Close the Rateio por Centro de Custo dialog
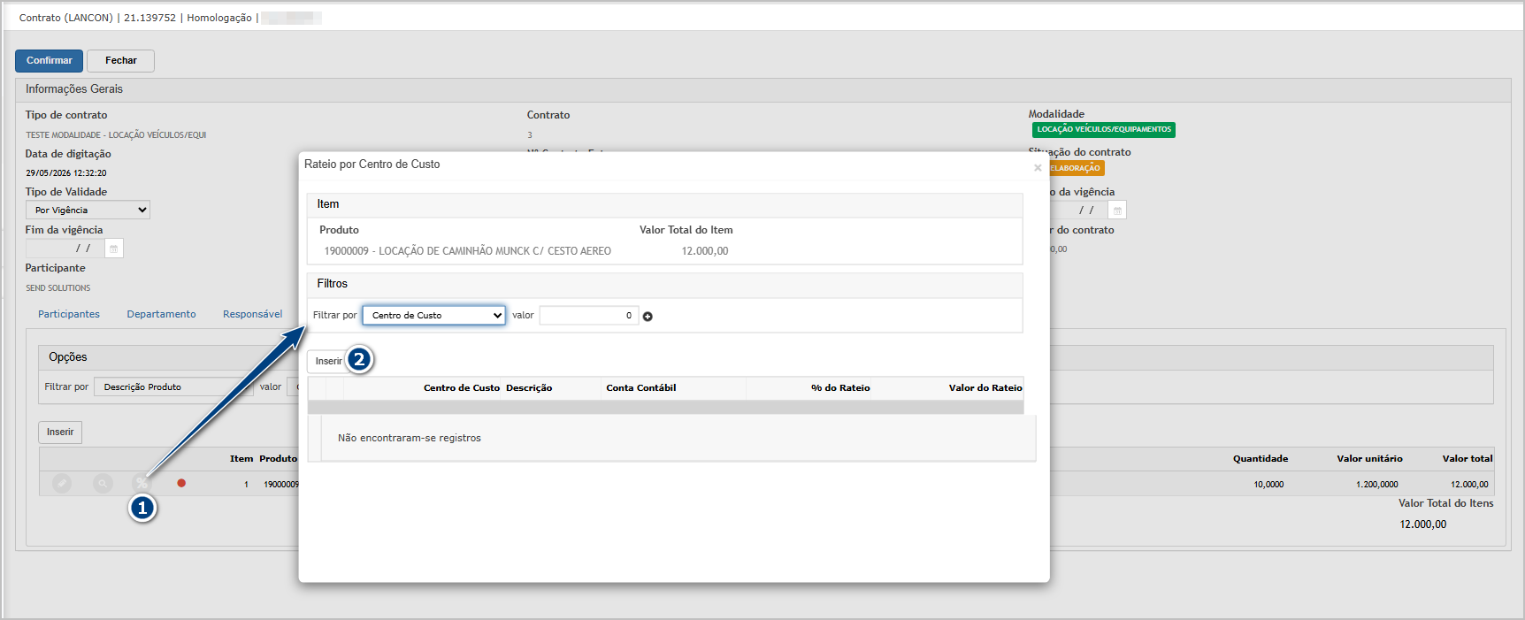The height and width of the screenshot is (620, 1525). point(1038,167)
